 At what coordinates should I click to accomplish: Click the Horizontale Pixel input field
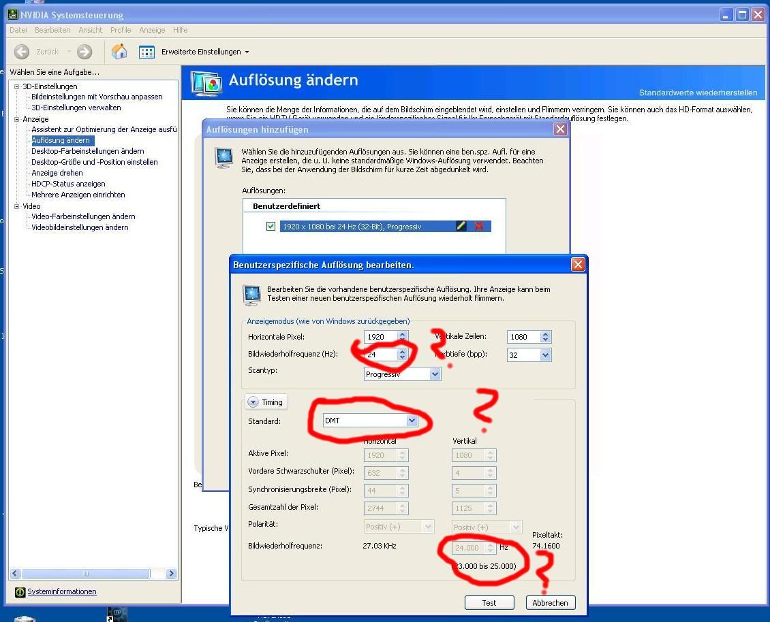[381, 336]
